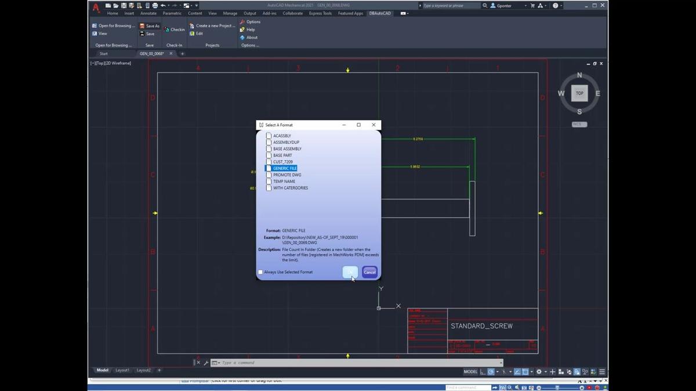Click the Open for Browsing ribbon button
This screenshot has width=696, height=391.
(113, 26)
